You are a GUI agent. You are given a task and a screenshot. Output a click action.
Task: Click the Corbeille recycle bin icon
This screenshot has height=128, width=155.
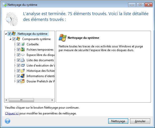tap(22, 44)
